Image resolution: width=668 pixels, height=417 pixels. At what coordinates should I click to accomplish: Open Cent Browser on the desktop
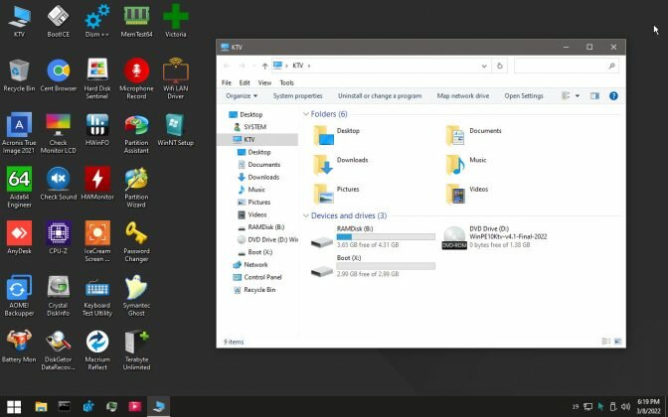pos(59,75)
